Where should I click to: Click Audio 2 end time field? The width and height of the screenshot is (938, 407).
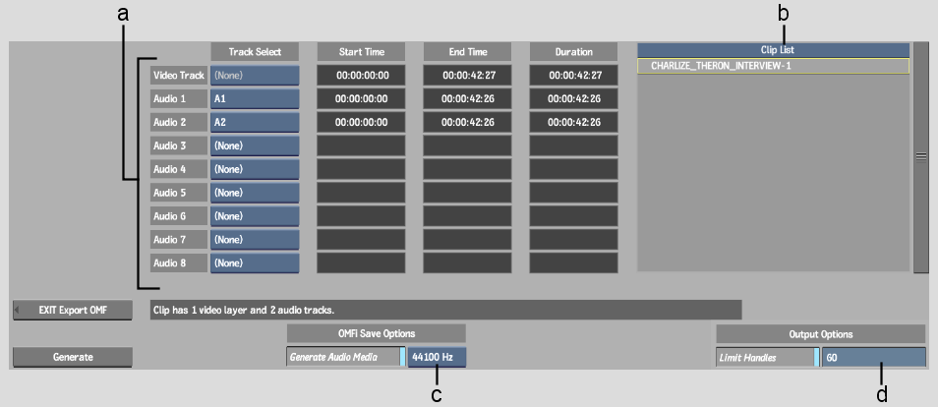click(x=468, y=122)
